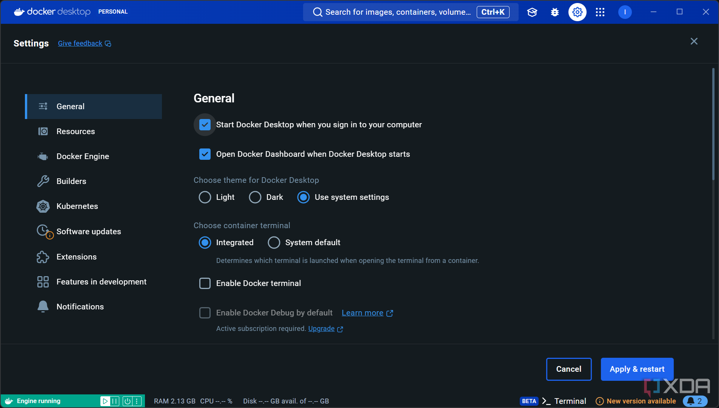Click the Upgrade subscription link
Screen dimensions: 719x408
click(x=321, y=329)
